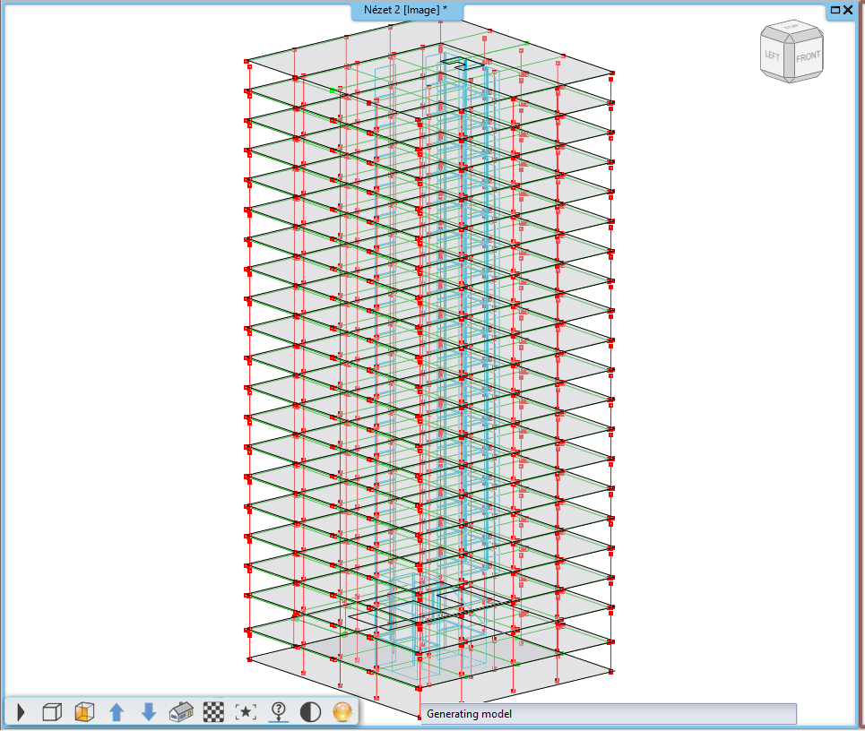Screen dimensions: 865x731
Task: Expand the view toolbar arrow
Action: (21, 713)
